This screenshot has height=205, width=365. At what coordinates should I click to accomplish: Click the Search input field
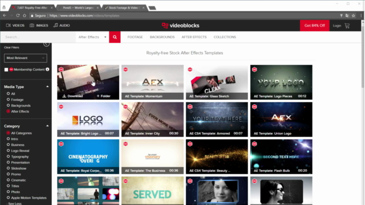click(x=38, y=37)
